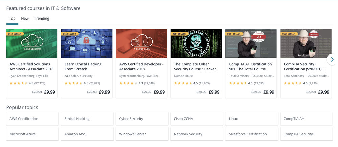Click the Popular topics heading
338x147 pixels.
[x=22, y=107]
